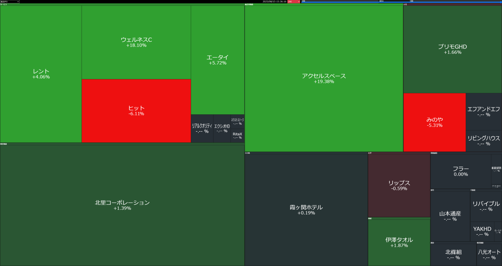
Task: Select the アクセルスペース +19.38% tile
Action: tap(324, 78)
